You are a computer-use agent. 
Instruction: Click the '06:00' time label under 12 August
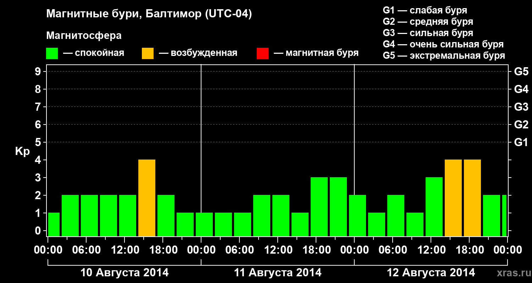393,250
